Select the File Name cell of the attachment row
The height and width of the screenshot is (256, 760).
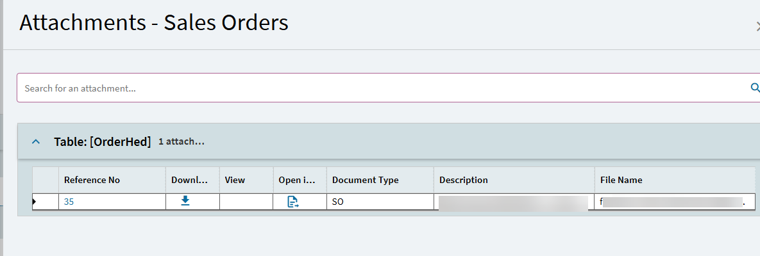coord(673,202)
